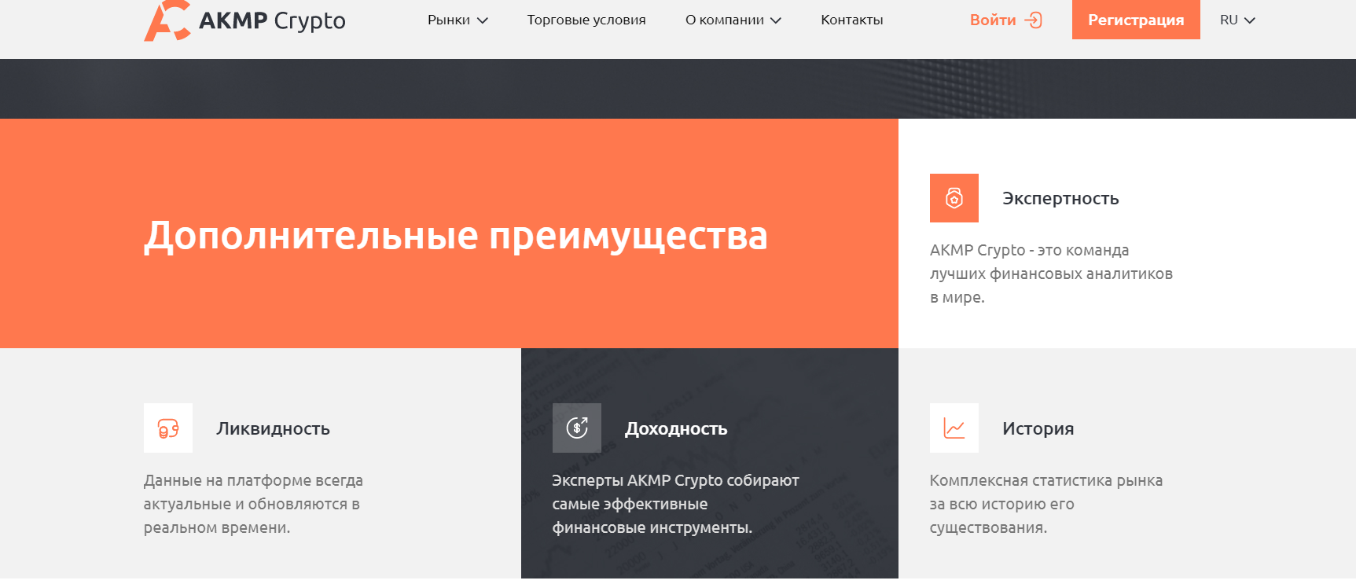Open the RU language selector
This screenshot has width=1356, height=584.
(1237, 20)
